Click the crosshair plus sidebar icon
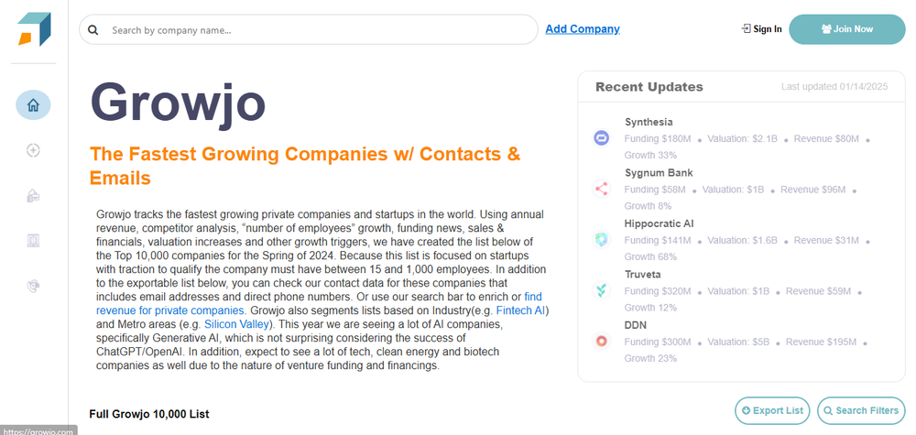This screenshot has width=916, height=435. point(33,150)
